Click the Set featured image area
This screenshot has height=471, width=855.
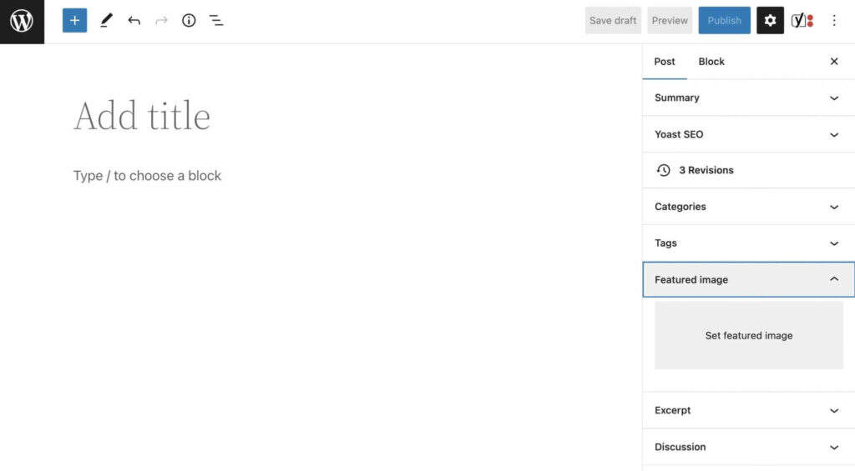748,335
